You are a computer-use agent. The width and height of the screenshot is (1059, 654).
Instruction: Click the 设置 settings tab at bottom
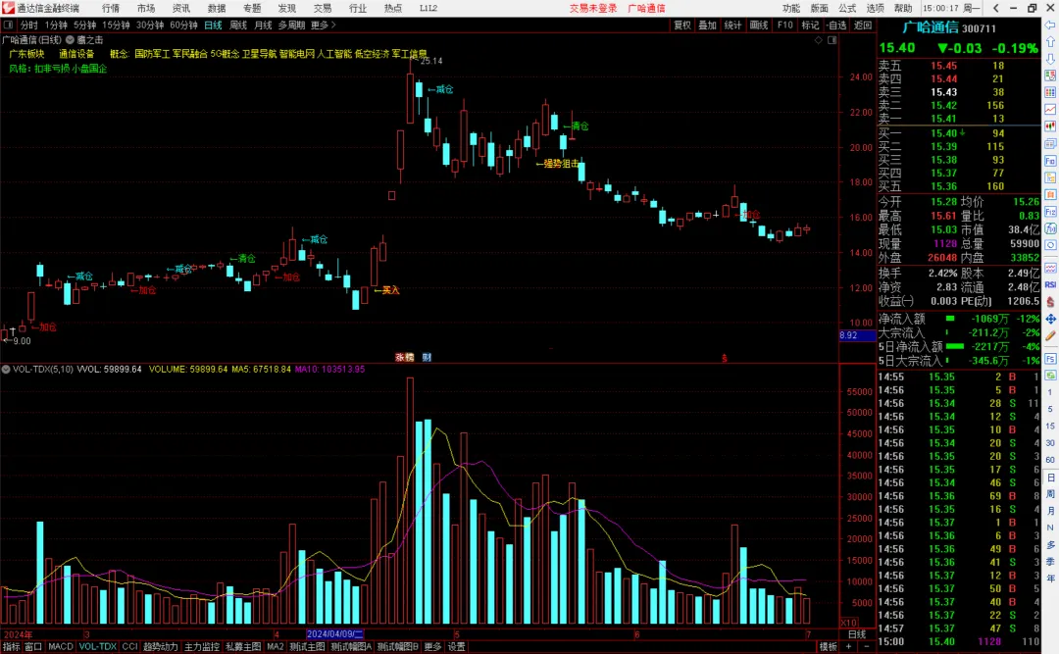pos(457,646)
